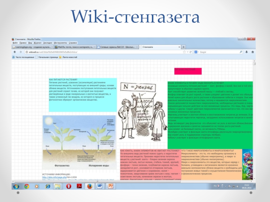Image resolution: width=270 pixels, height=202 pixels.
Task: Open a new tab with plus button
Action: (184, 47)
